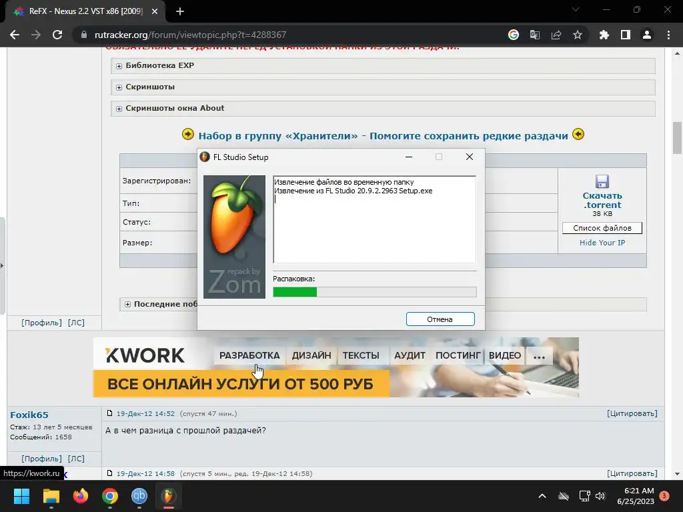Expand the Скриншоты окна About spoiler
The height and width of the screenshot is (512, 683).
point(383,109)
